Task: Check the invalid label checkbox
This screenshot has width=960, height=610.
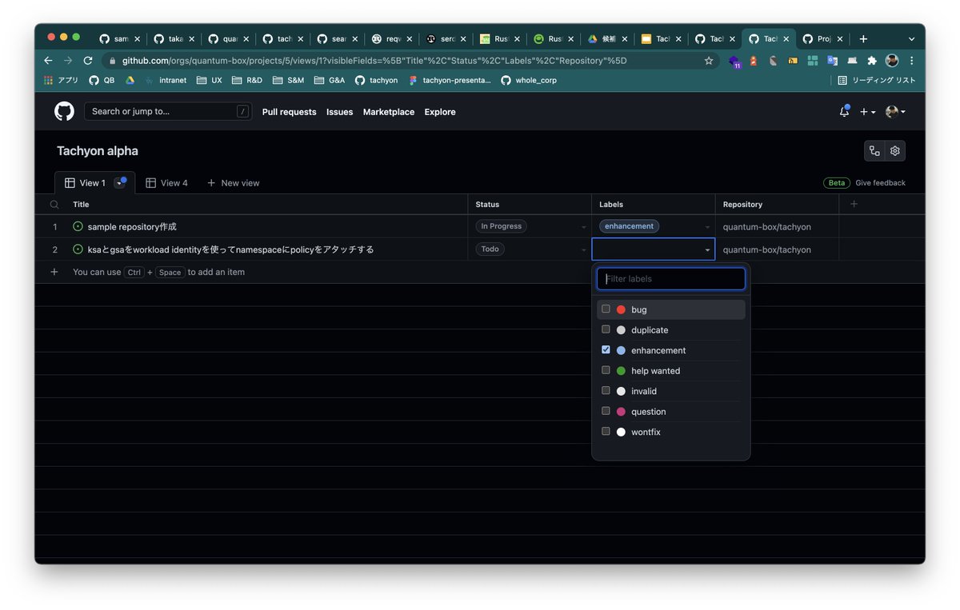Action: pyautogui.click(x=606, y=391)
